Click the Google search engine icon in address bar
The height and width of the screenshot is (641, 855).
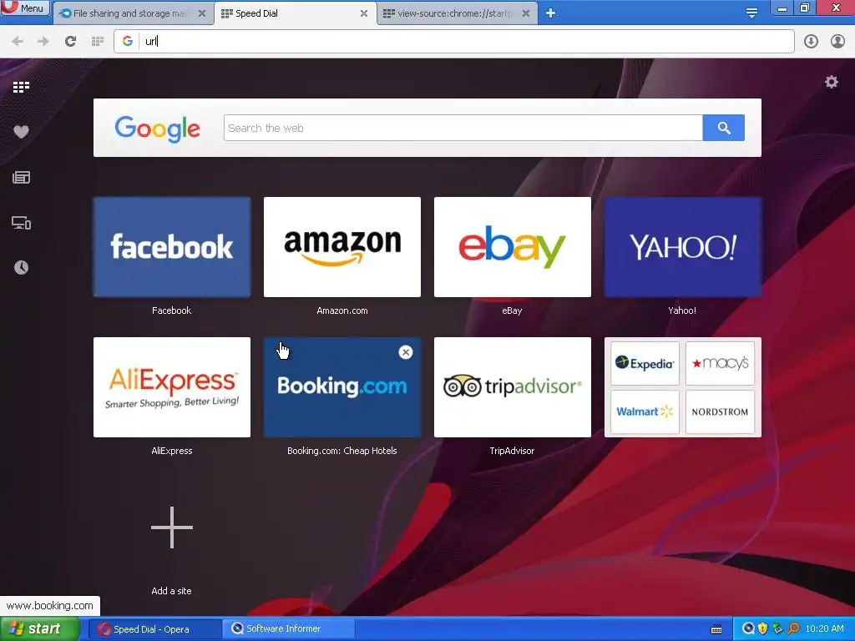128,42
